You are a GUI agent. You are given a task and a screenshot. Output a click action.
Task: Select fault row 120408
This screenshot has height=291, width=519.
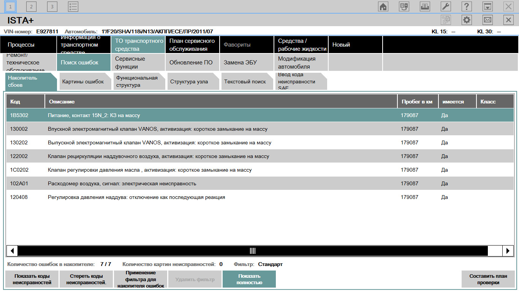tap(260, 197)
